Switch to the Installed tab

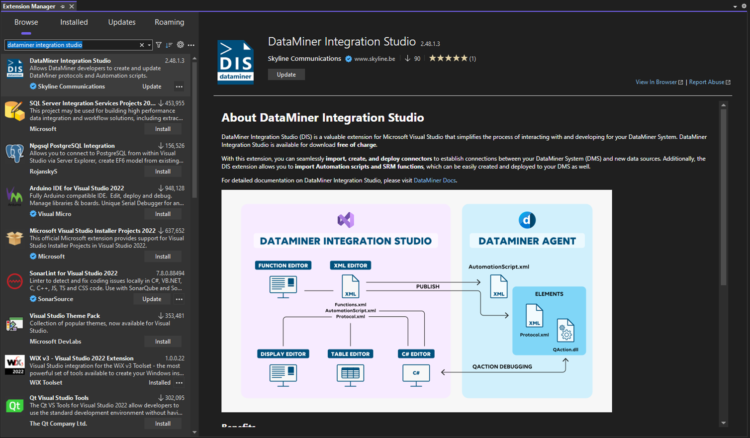pyautogui.click(x=74, y=22)
